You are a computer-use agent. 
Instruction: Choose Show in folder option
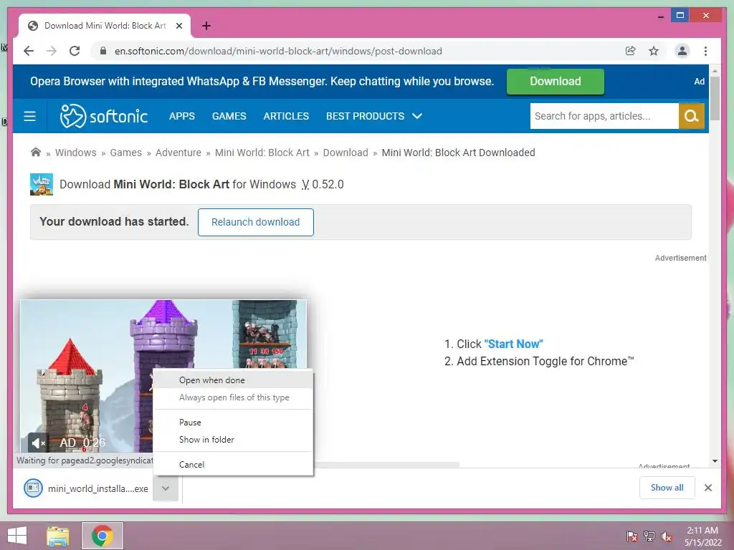[233, 440]
